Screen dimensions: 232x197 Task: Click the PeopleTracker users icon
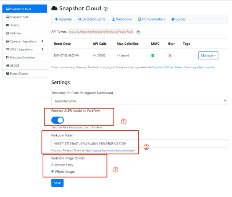click(8, 73)
